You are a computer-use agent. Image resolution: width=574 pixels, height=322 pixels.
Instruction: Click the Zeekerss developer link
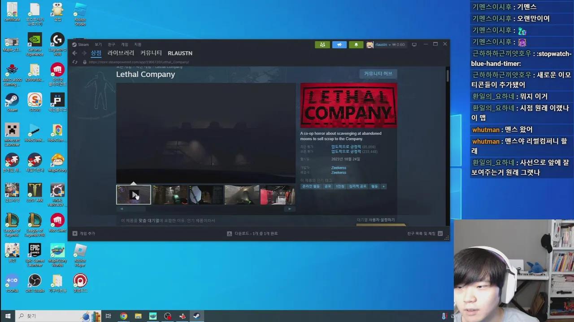[x=338, y=167]
